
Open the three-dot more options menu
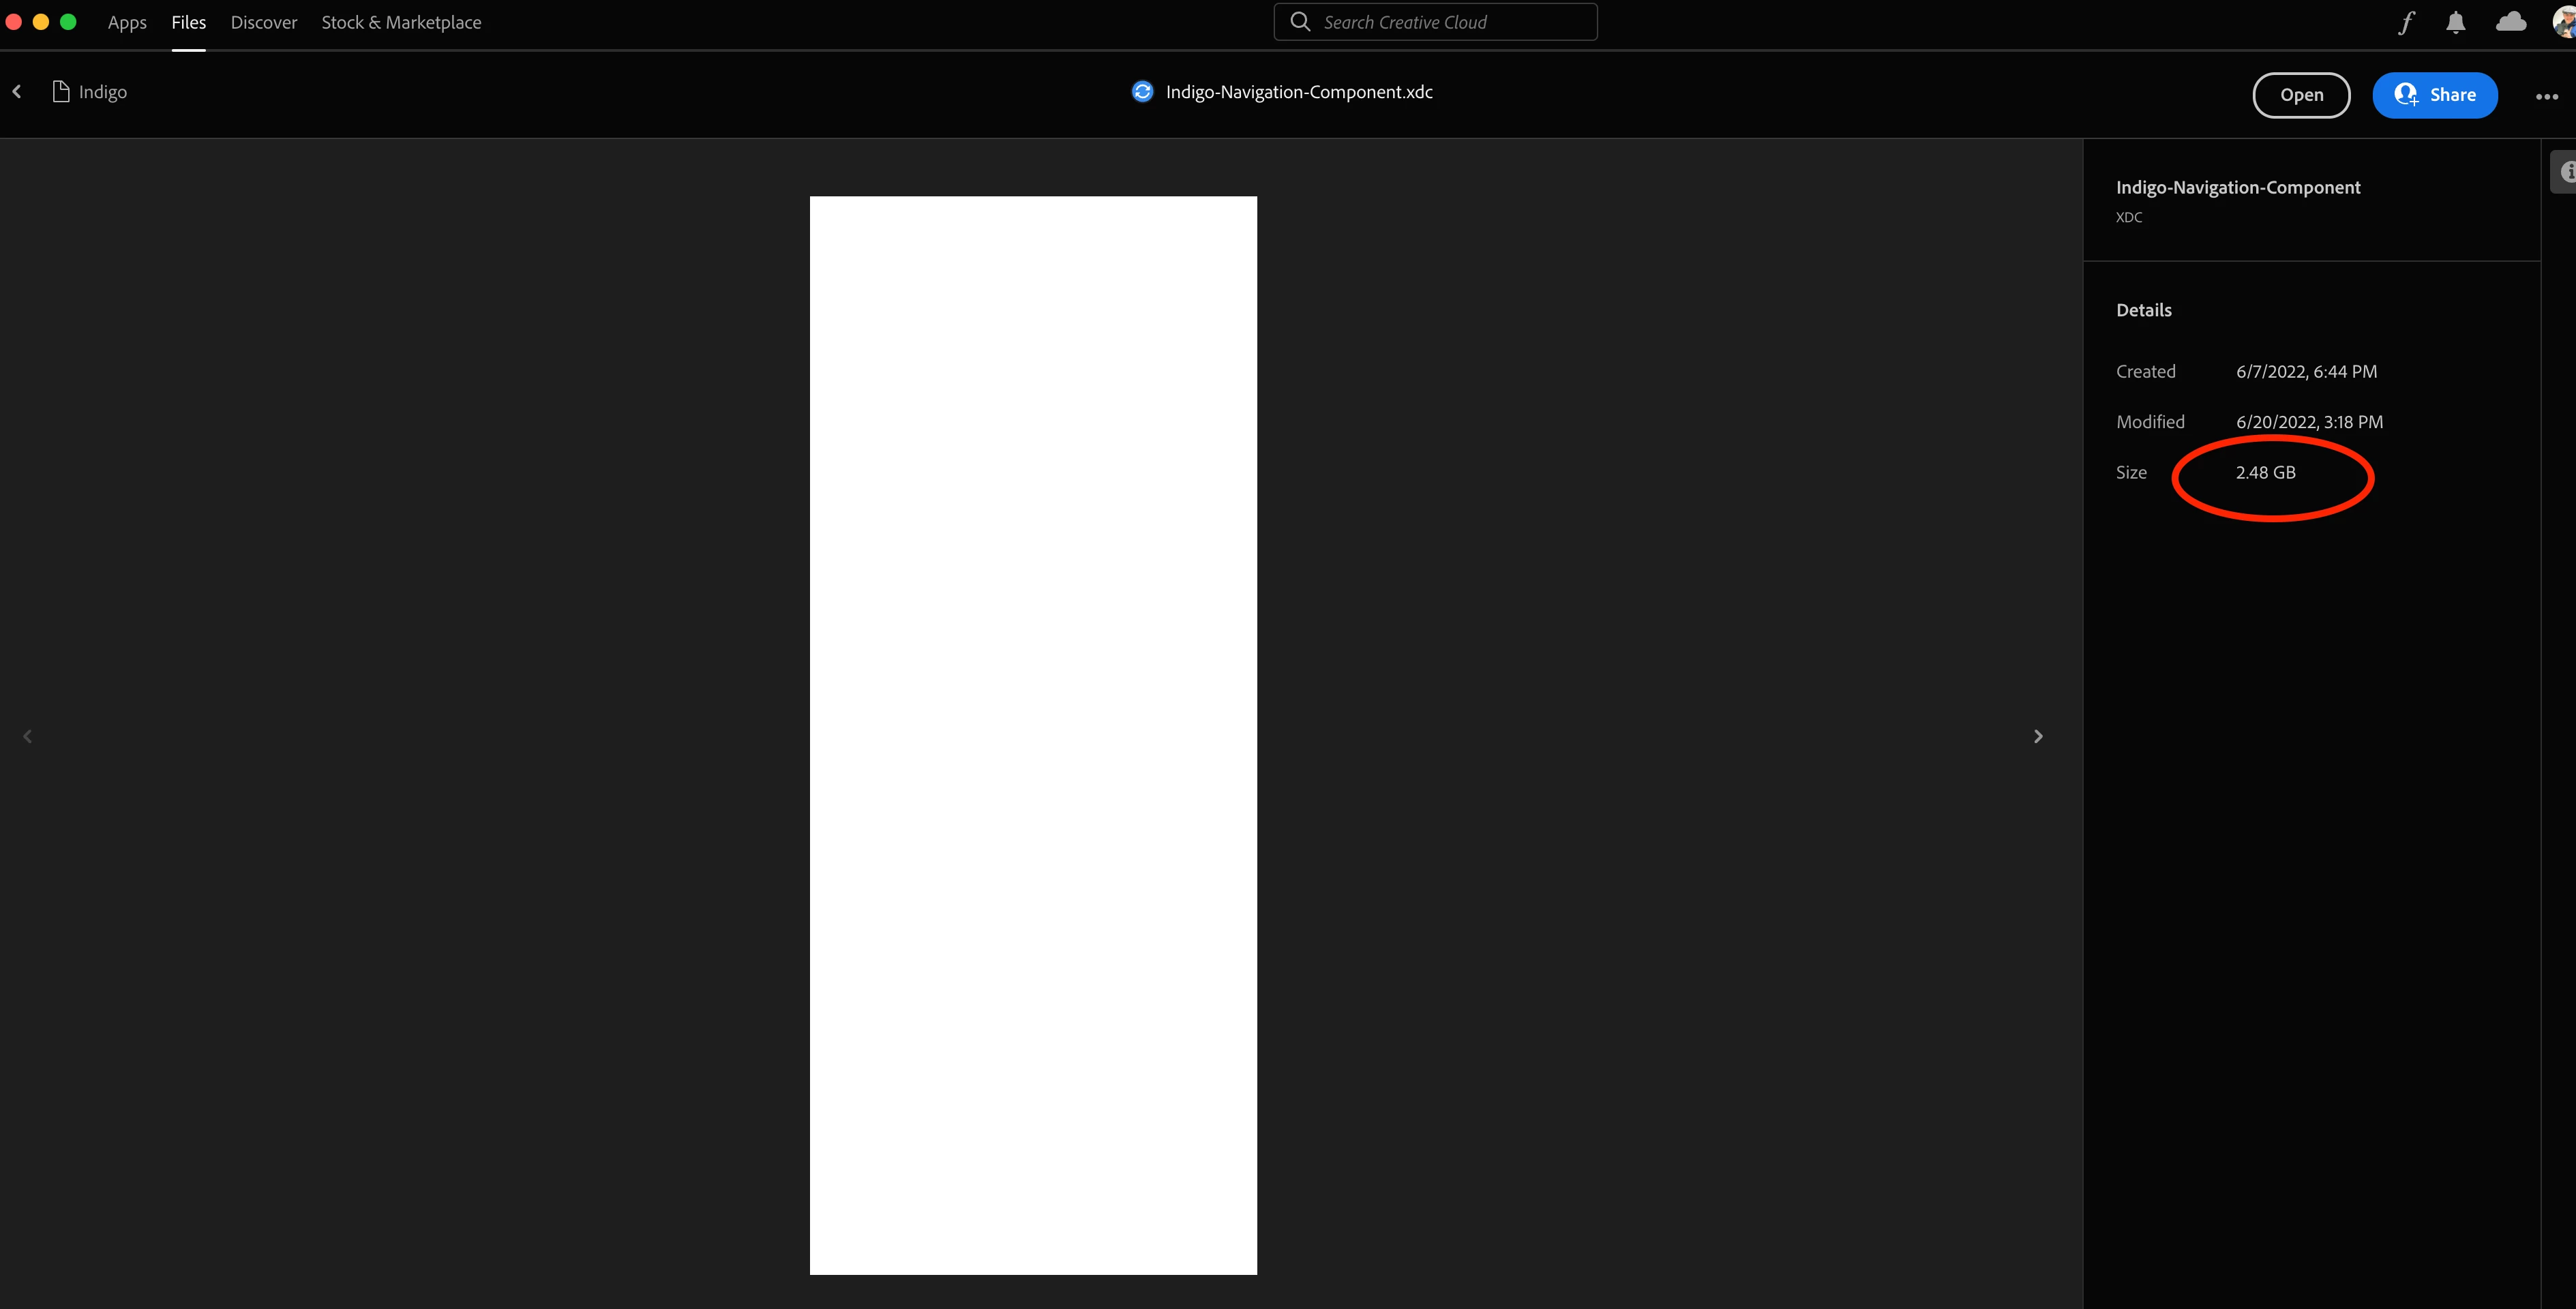pos(2546,96)
